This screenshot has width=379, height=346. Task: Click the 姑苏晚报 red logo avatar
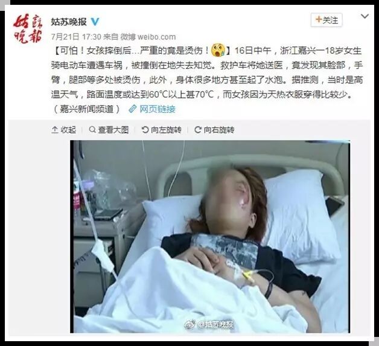pyautogui.click(x=28, y=28)
